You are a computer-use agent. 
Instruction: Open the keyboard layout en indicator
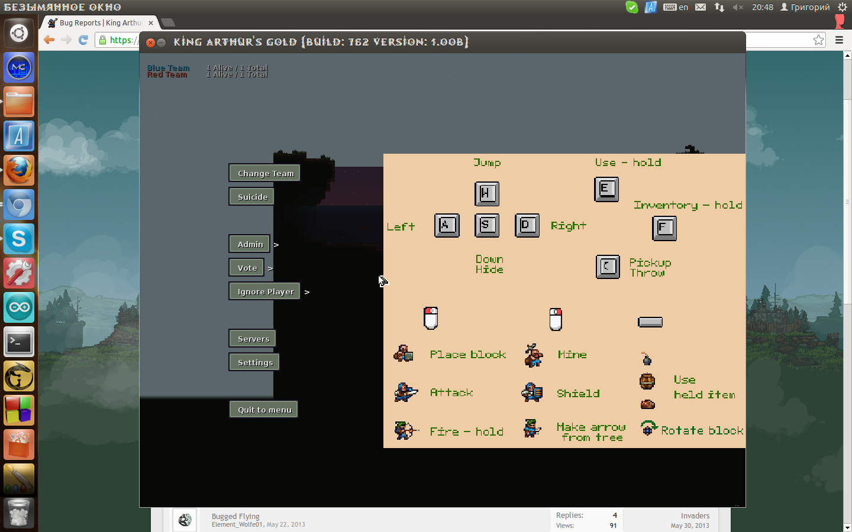pos(676,7)
